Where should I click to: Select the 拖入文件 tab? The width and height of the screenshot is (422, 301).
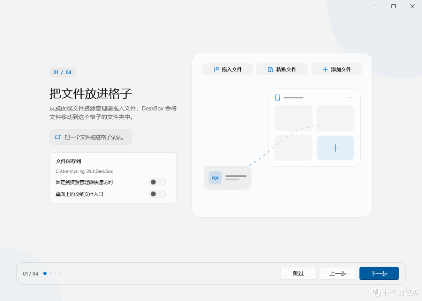click(227, 69)
